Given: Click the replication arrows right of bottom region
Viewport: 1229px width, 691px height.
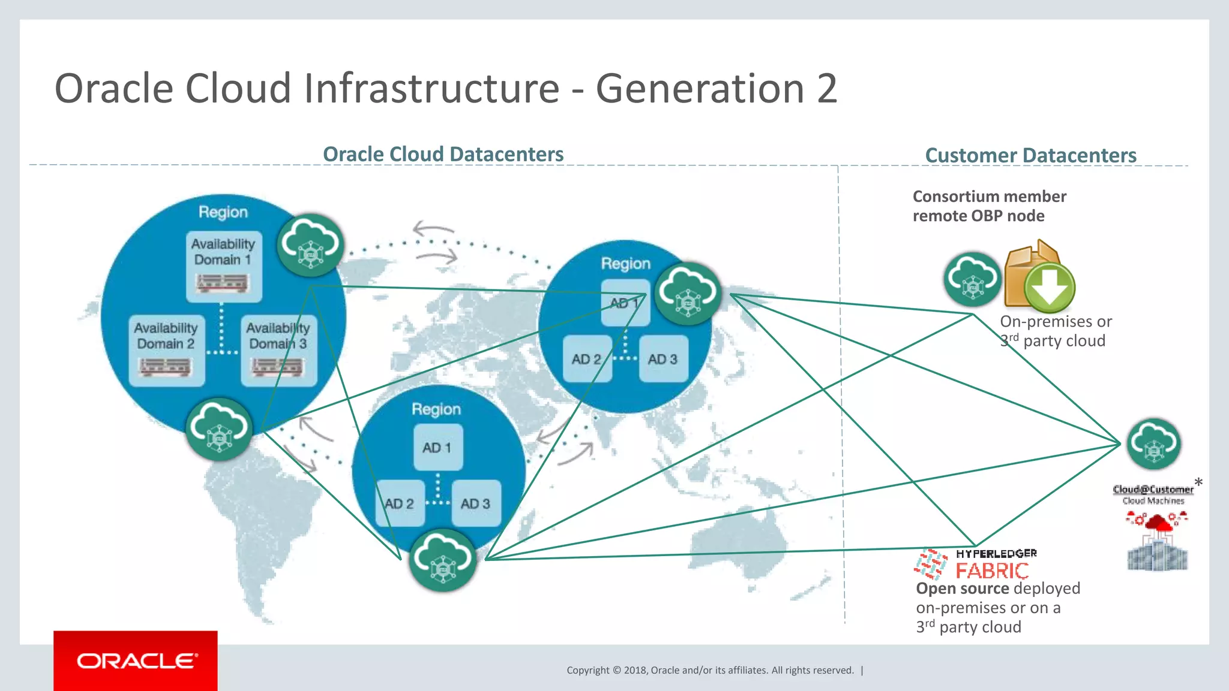Looking at the screenshot, I should [x=565, y=442].
